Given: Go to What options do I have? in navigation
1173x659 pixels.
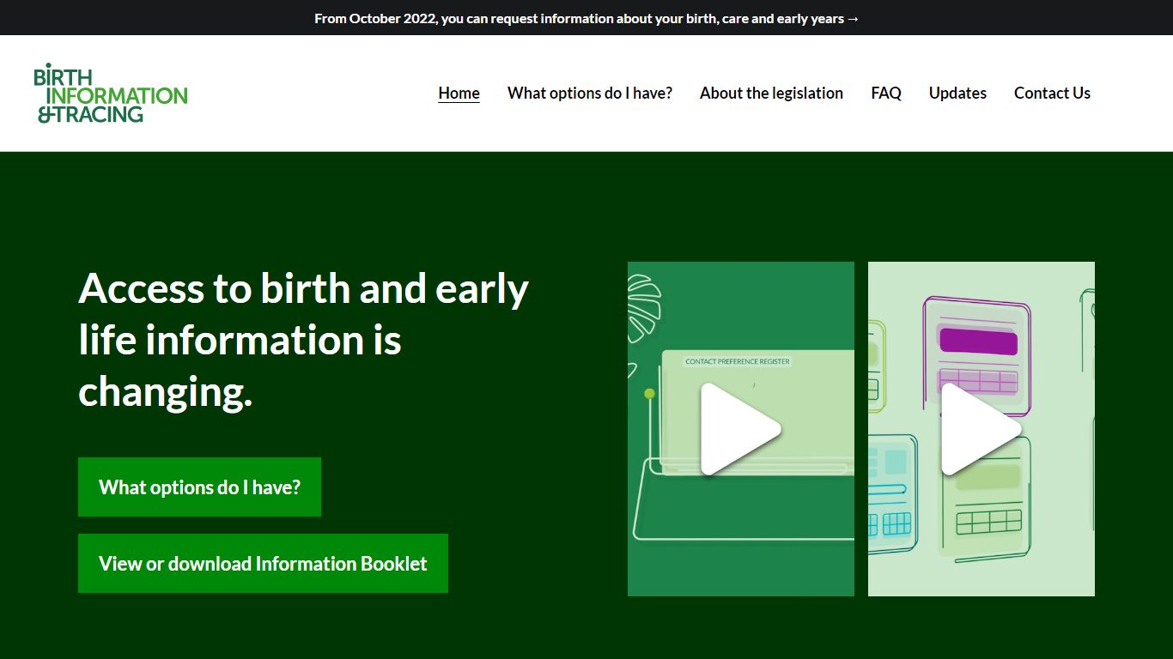Looking at the screenshot, I should coord(590,93).
